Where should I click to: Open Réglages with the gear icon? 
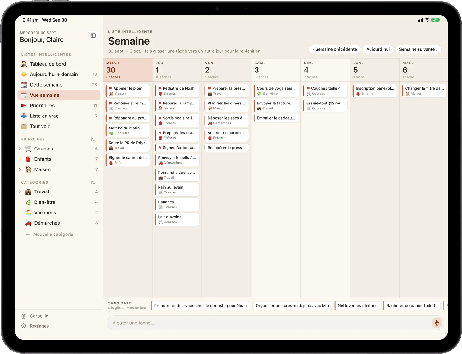point(59,326)
